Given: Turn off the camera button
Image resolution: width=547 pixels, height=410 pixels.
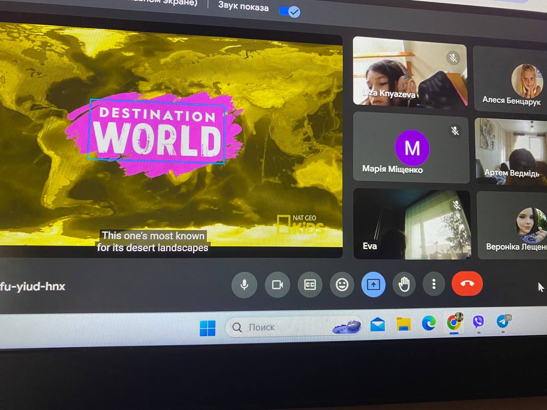Looking at the screenshot, I should [277, 285].
